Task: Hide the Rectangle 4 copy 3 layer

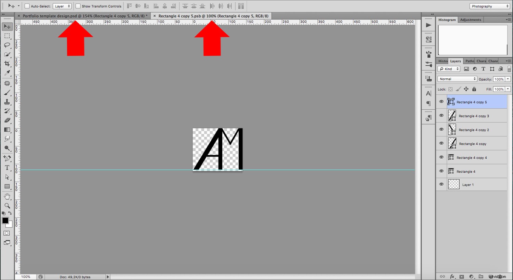Action: pos(441,116)
